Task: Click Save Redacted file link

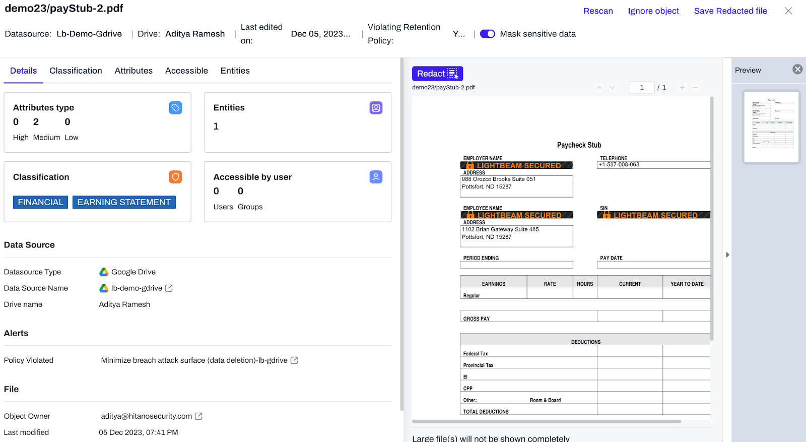Action: pos(730,11)
